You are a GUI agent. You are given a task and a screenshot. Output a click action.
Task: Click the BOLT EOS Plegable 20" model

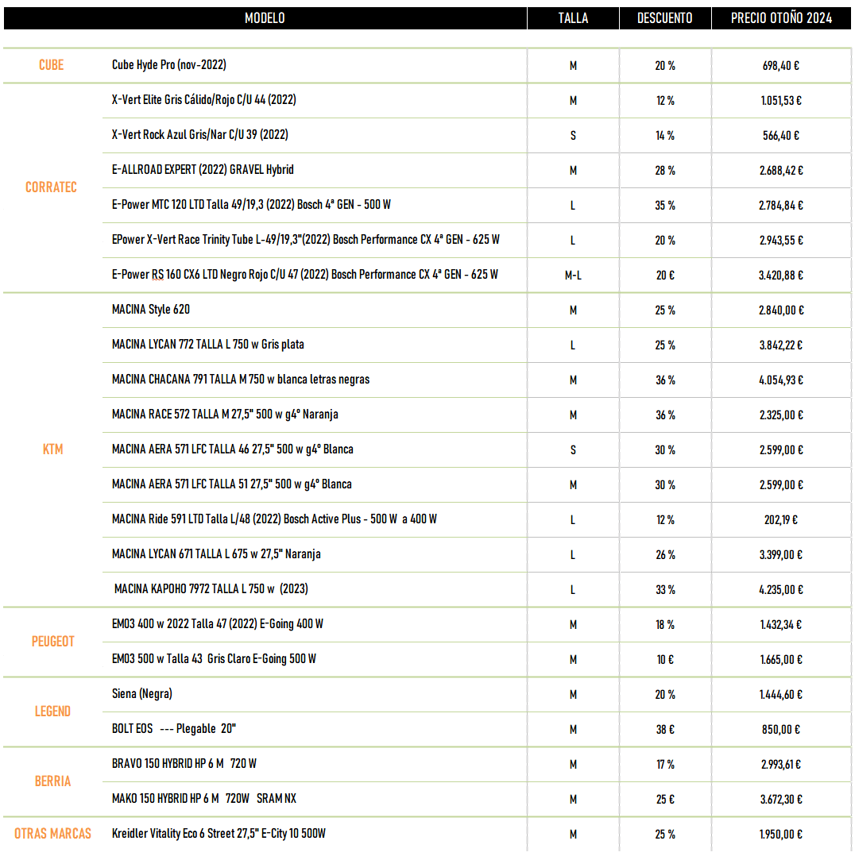click(174, 729)
